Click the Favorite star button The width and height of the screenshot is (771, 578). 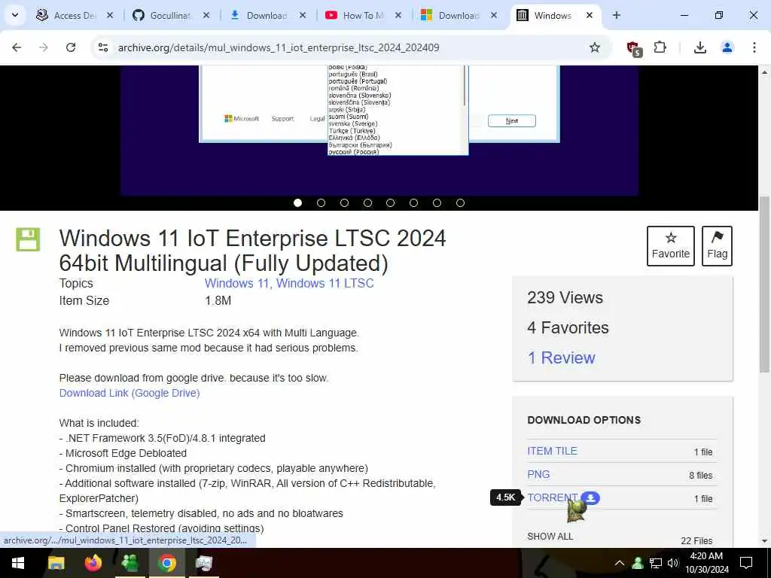point(671,246)
